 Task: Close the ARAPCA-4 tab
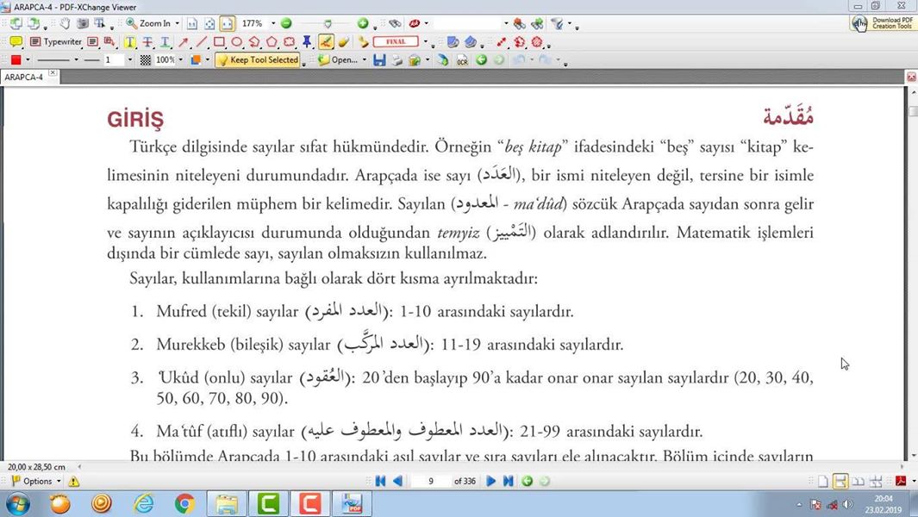pyautogui.click(x=53, y=73)
